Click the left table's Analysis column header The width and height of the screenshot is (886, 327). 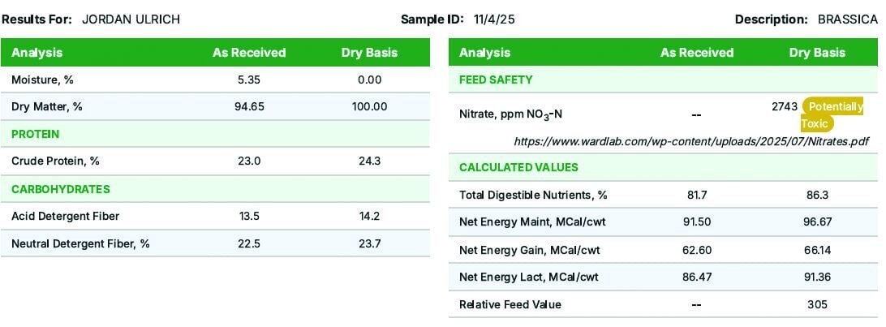coord(37,53)
